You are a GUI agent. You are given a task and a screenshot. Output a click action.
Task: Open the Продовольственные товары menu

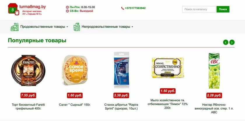pos(43,27)
